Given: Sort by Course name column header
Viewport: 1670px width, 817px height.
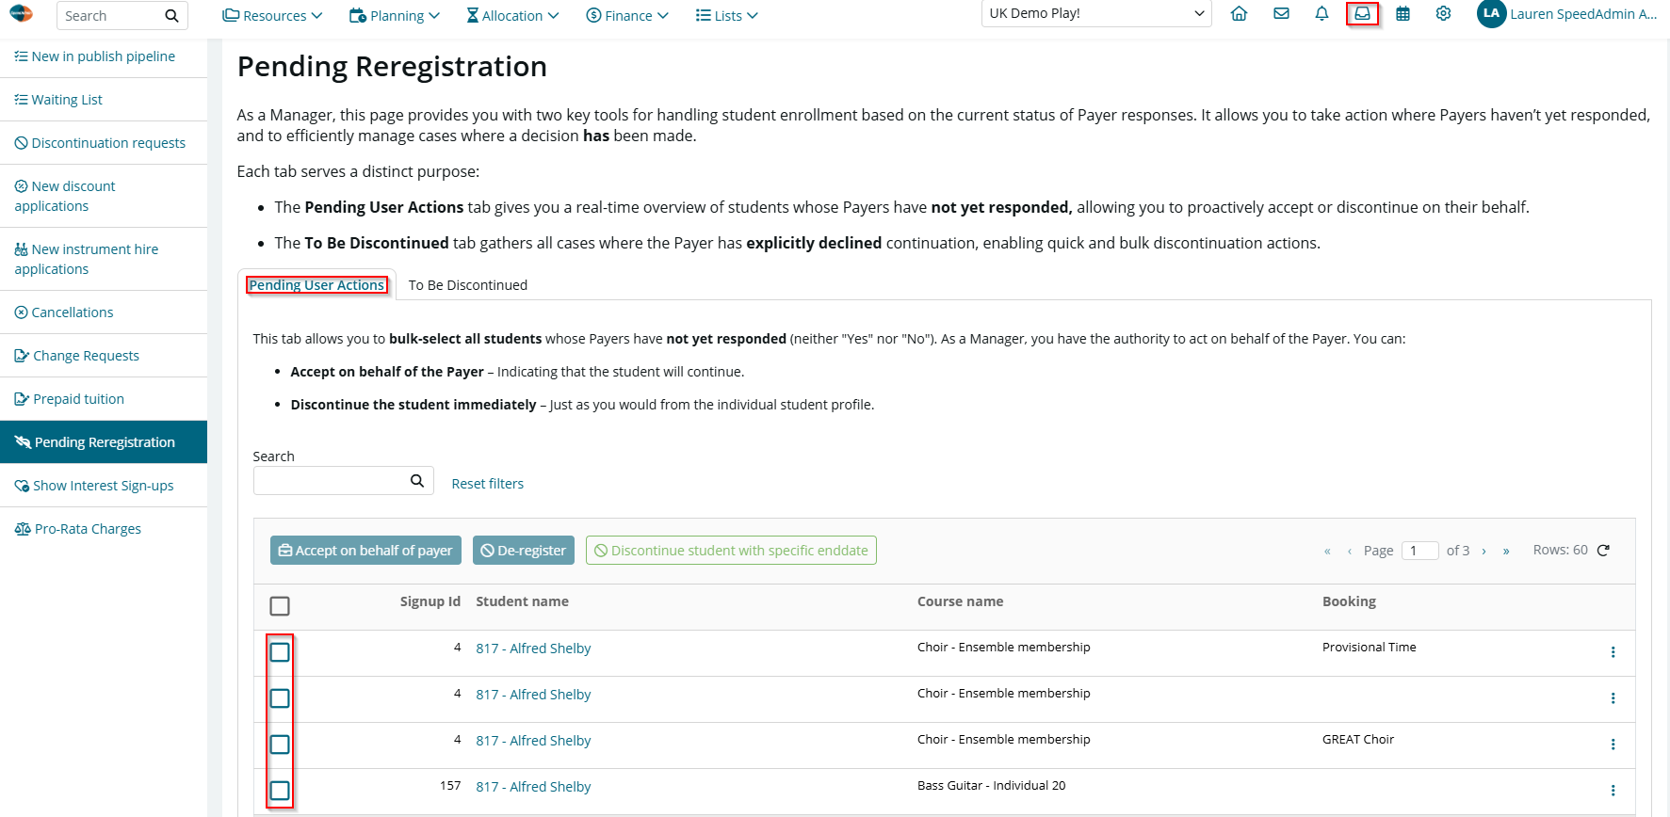Looking at the screenshot, I should [960, 601].
